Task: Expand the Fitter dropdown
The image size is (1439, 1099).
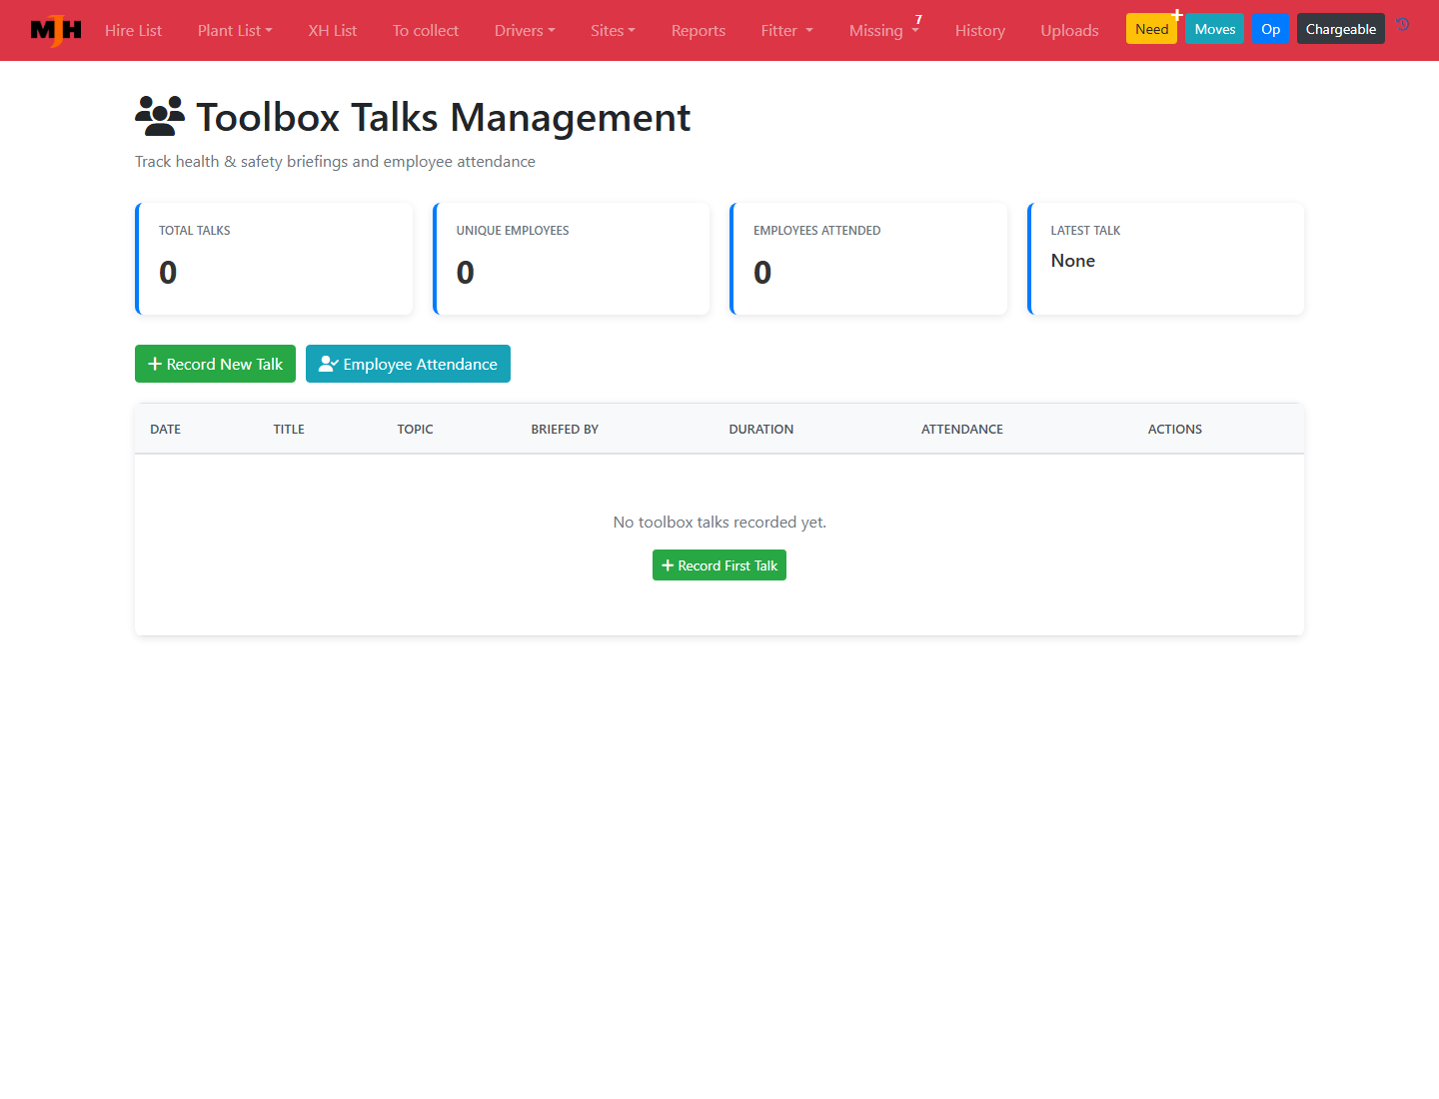Action: (787, 30)
